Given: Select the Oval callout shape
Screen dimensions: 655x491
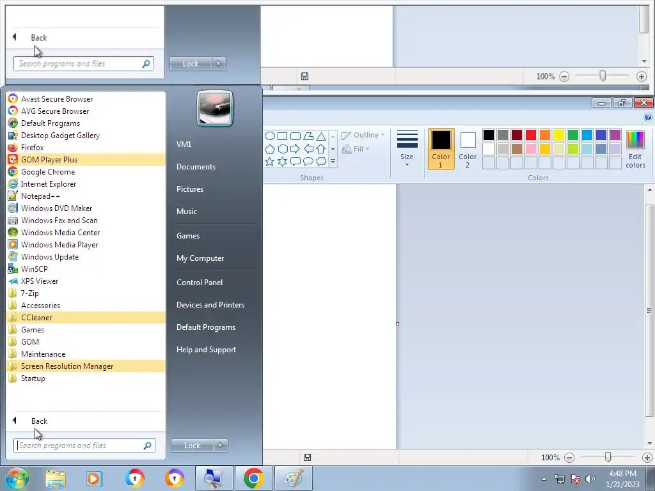Looking at the screenshot, I should pyautogui.click(x=308, y=162).
